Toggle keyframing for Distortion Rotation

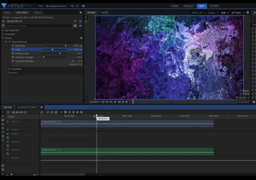click(13, 61)
